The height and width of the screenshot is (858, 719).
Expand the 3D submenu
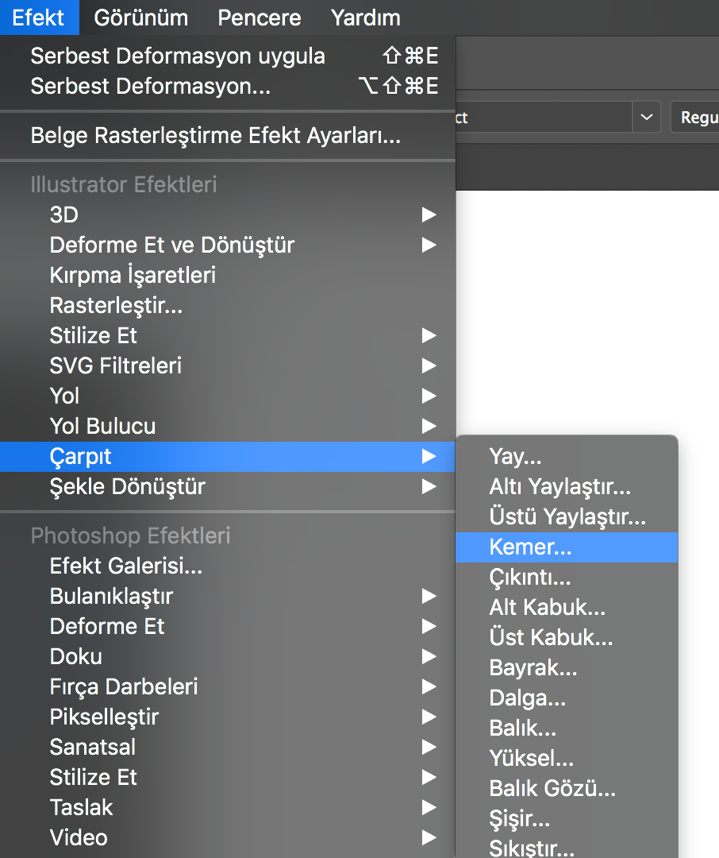pyautogui.click(x=228, y=214)
